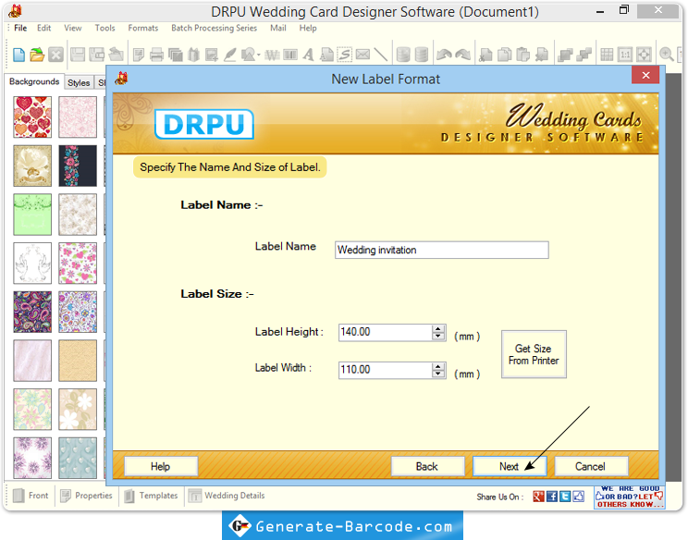The height and width of the screenshot is (540, 688).
Task: Open the Edit menu
Action: pyautogui.click(x=43, y=28)
